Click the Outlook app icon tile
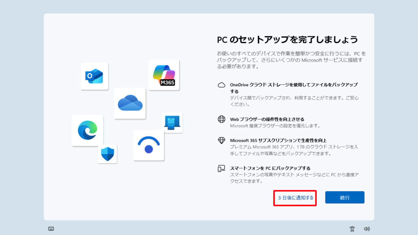This screenshot has height=235, width=418. tap(94, 76)
